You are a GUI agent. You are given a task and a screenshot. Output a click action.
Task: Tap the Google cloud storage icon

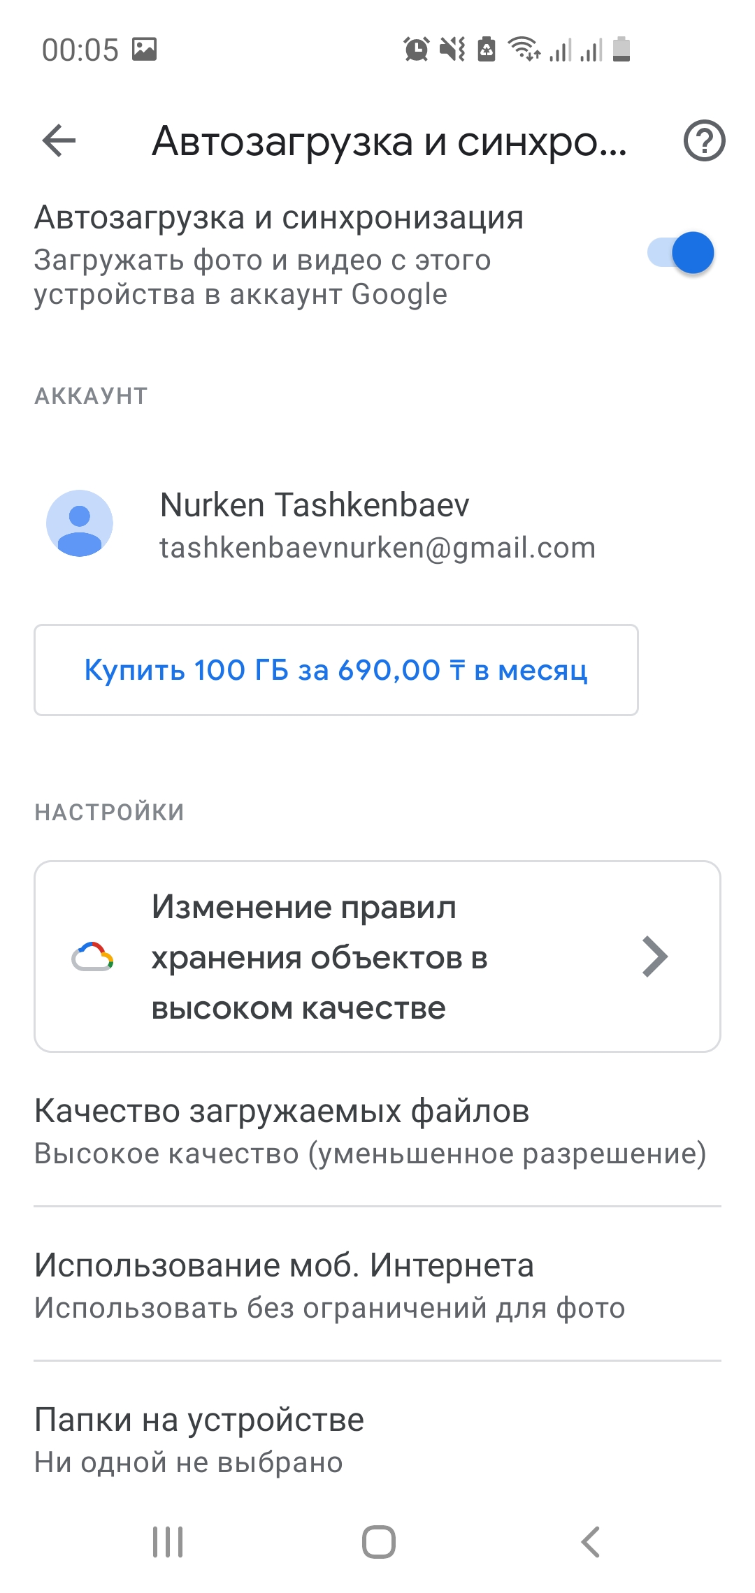pos(92,956)
